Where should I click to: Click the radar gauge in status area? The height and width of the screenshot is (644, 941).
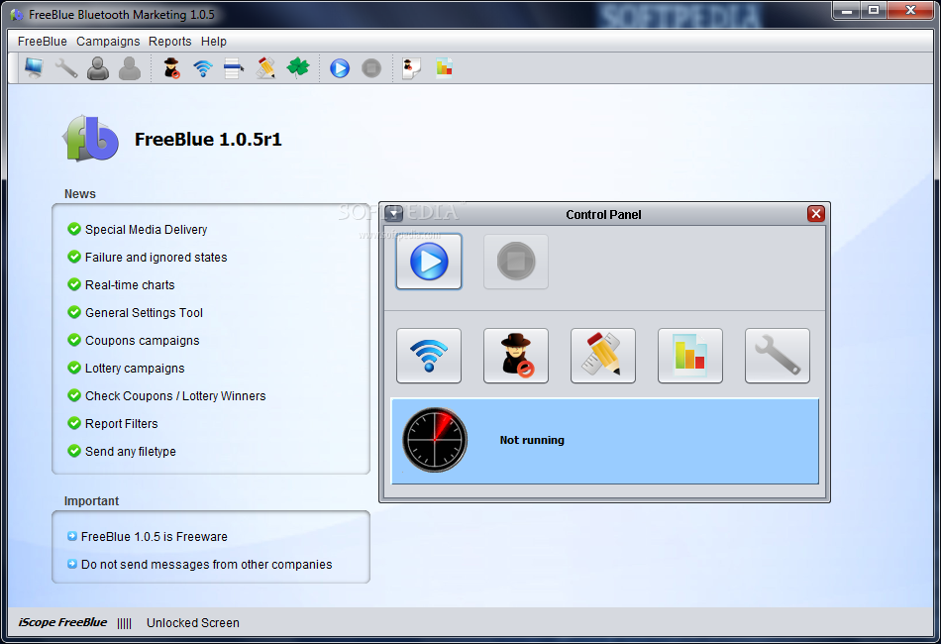coord(435,440)
